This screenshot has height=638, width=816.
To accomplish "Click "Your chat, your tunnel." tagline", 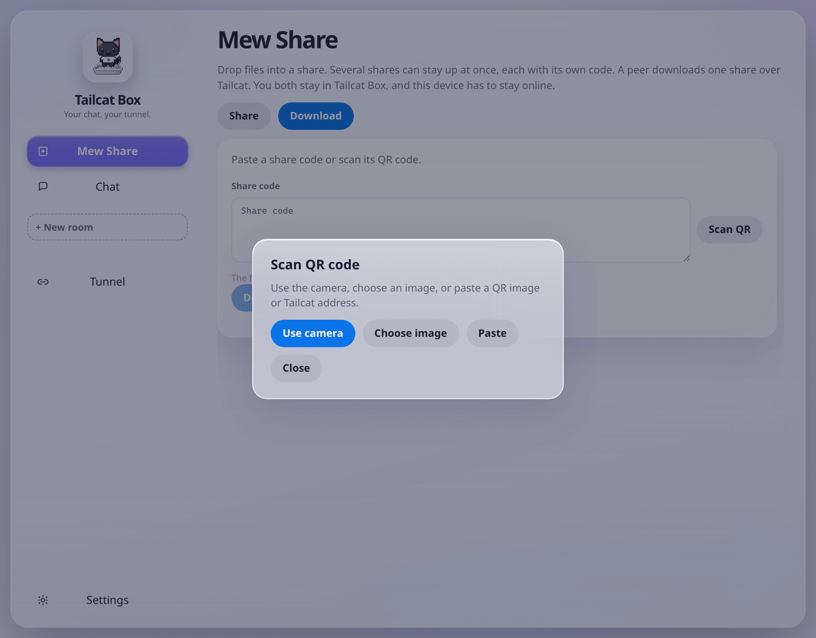I will coord(108,114).
